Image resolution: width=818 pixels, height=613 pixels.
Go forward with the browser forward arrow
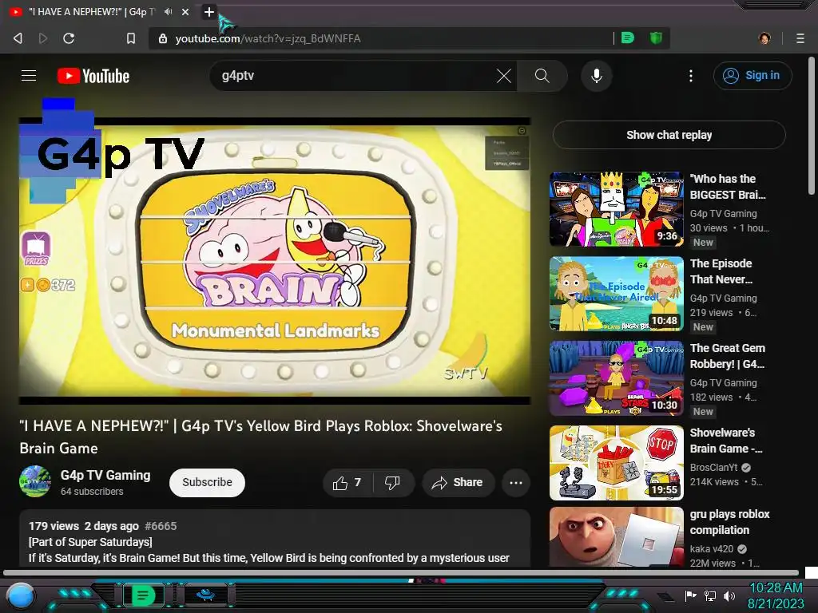click(x=43, y=38)
